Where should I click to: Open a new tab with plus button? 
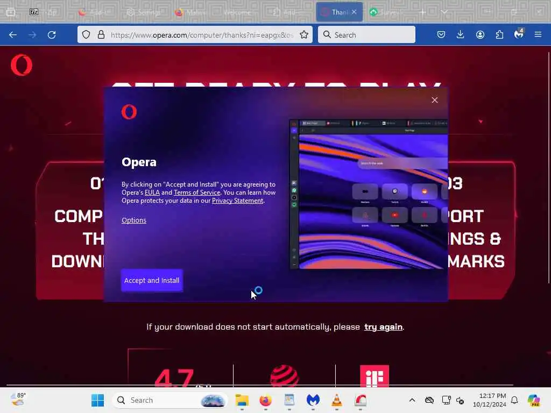(422, 12)
